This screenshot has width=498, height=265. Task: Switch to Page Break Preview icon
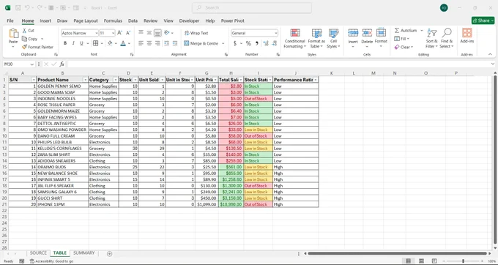tap(434, 261)
